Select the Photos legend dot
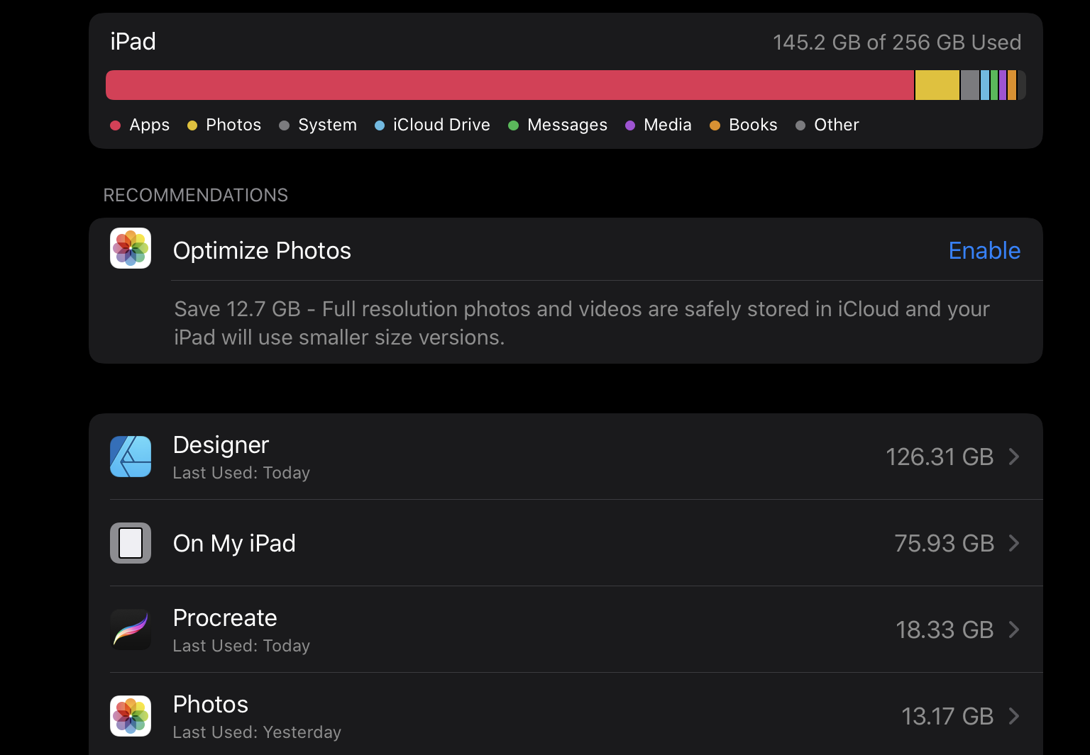 coord(192,125)
